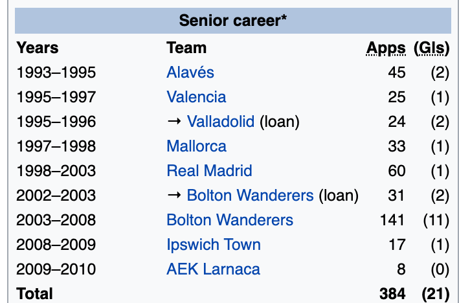Click the total appearances value 384
Image resolution: width=459 pixels, height=303 pixels.
tap(392, 293)
